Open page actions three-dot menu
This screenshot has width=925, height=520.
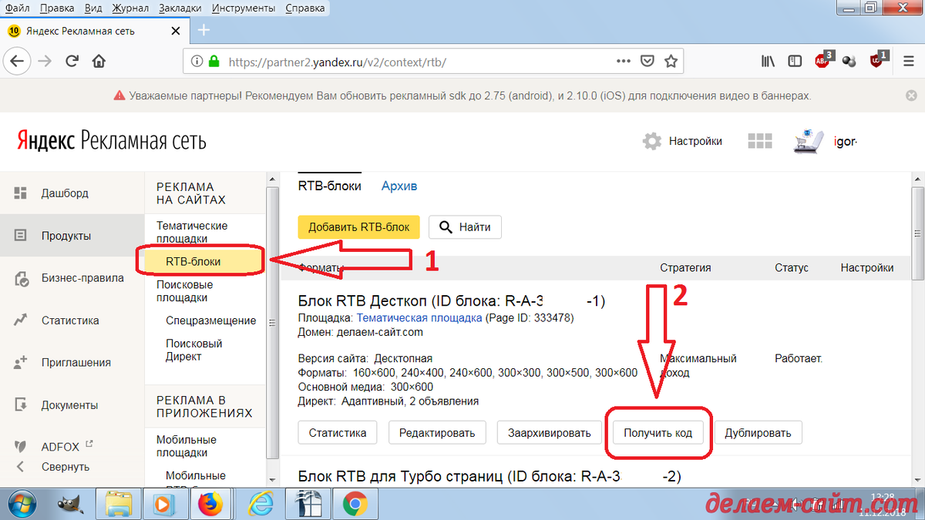coord(622,61)
